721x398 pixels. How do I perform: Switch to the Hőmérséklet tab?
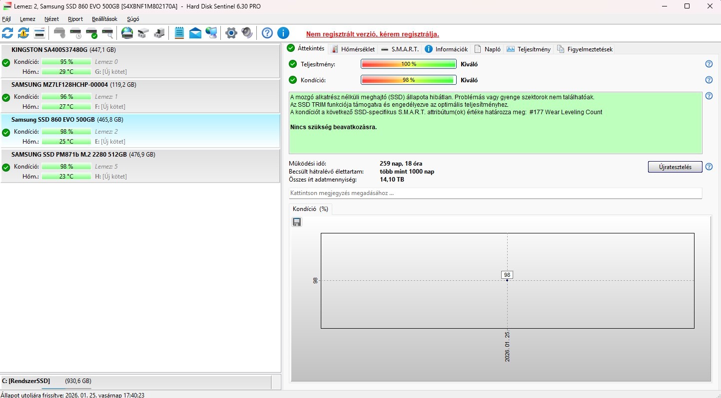point(353,49)
